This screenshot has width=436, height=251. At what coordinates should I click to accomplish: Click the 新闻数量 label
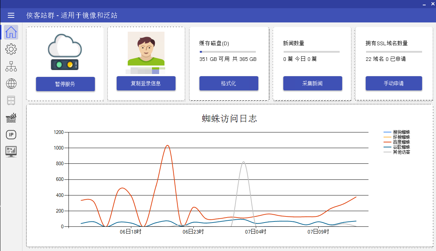[x=294, y=43]
